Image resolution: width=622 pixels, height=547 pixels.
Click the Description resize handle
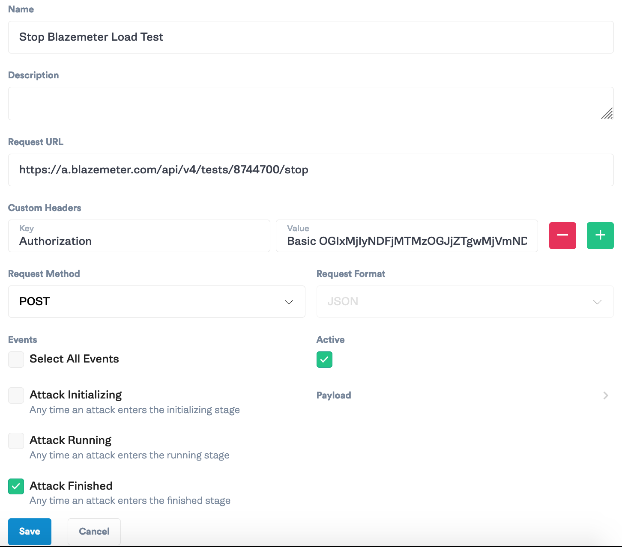[x=607, y=113]
